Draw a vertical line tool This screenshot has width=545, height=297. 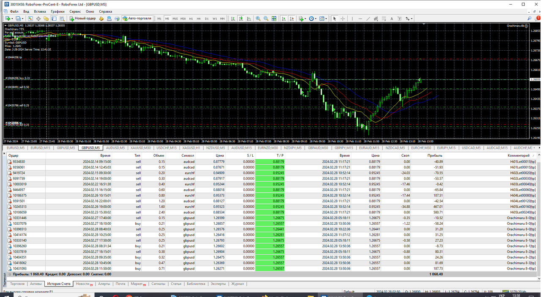coord(352,19)
